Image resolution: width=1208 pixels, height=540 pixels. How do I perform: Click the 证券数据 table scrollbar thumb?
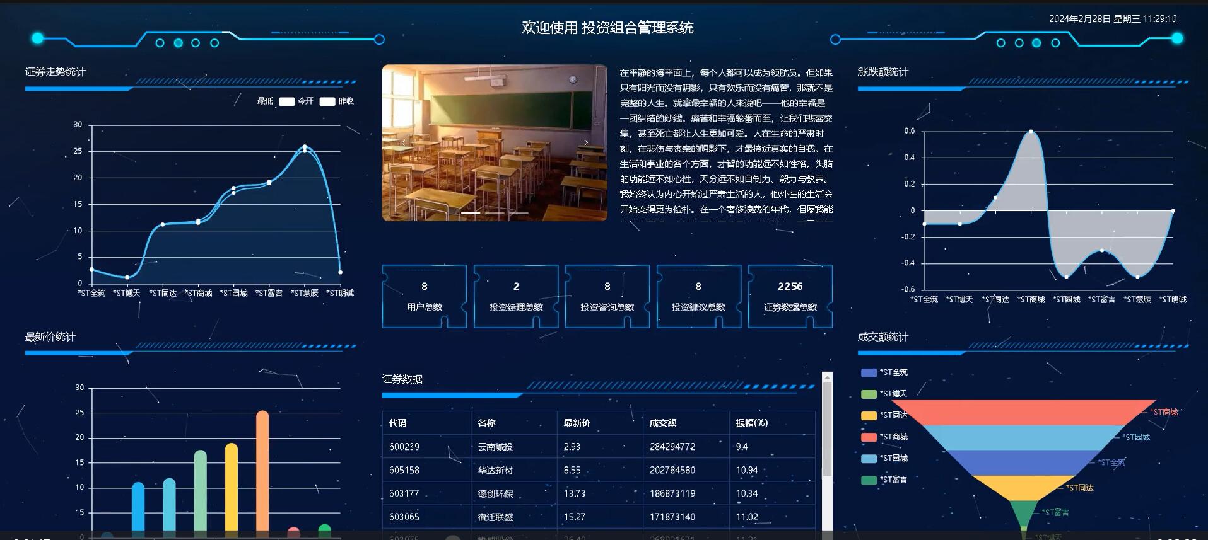[827, 428]
